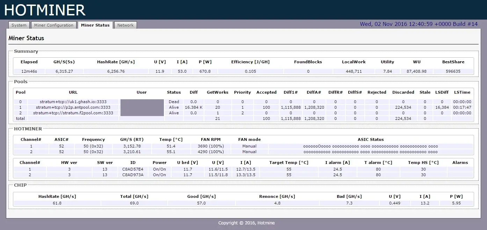The height and width of the screenshot is (230, 487).
Task: Click the HOTMINER header logo text
Action: (x=45, y=10)
